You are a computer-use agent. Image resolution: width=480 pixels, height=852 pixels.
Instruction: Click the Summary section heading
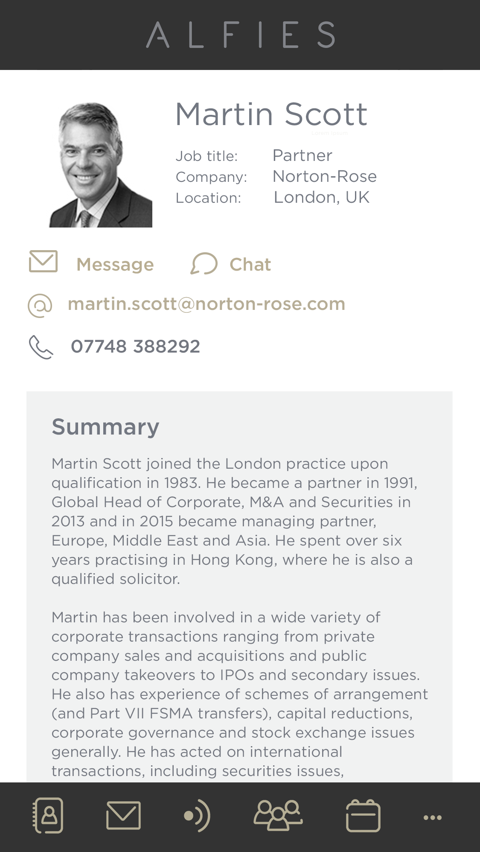point(105,427)
